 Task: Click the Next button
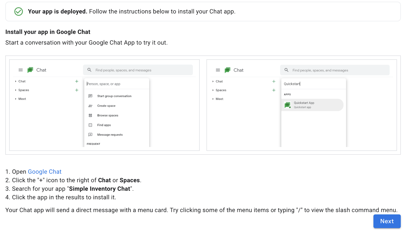click(386, 221)
